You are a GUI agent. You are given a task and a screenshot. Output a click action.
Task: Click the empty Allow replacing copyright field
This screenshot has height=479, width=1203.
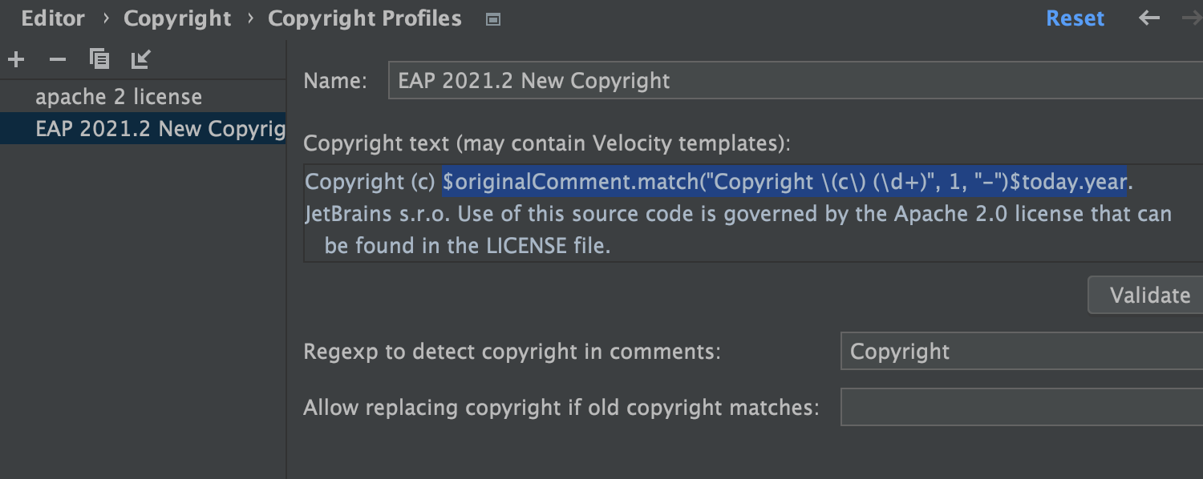(1019, 408)
